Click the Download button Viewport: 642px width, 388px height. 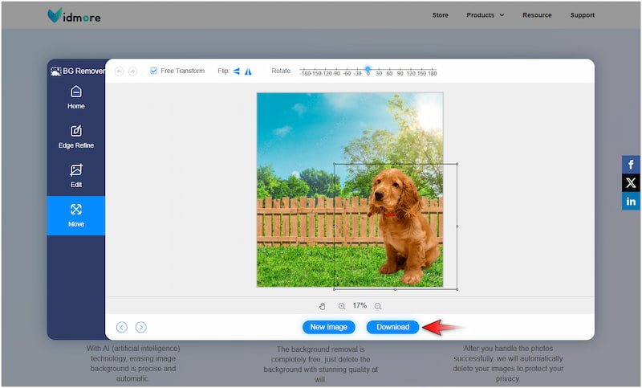click(392, 327)
